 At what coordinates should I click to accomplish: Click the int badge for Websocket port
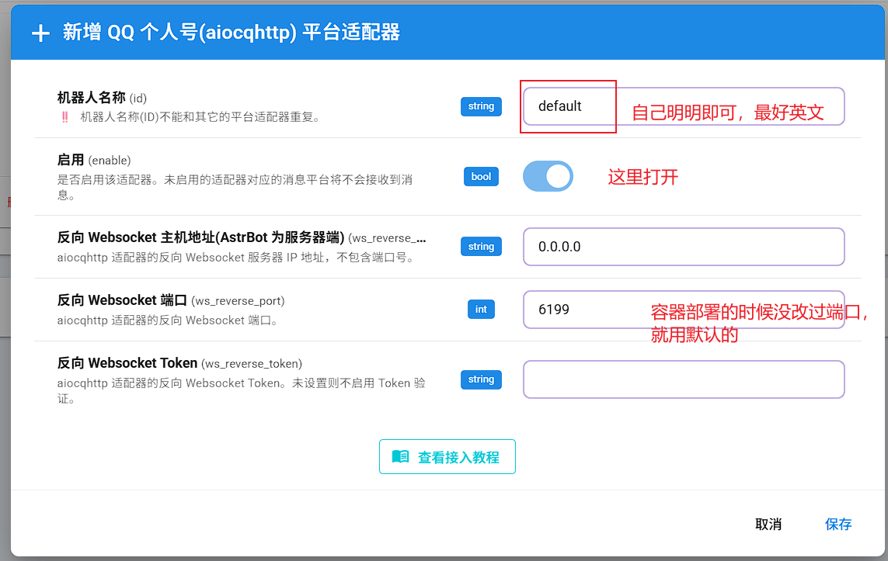481,310
